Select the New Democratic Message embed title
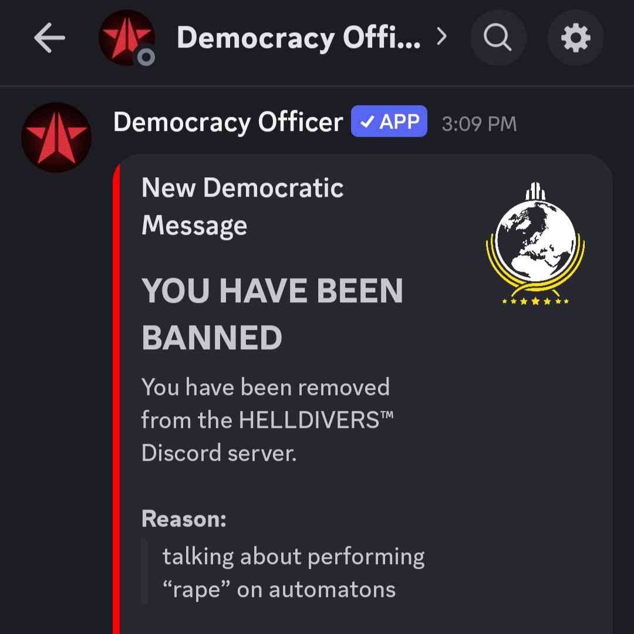The width and height of the screenshot is (634, 634). pyautogui.click(x=242, y=207)
